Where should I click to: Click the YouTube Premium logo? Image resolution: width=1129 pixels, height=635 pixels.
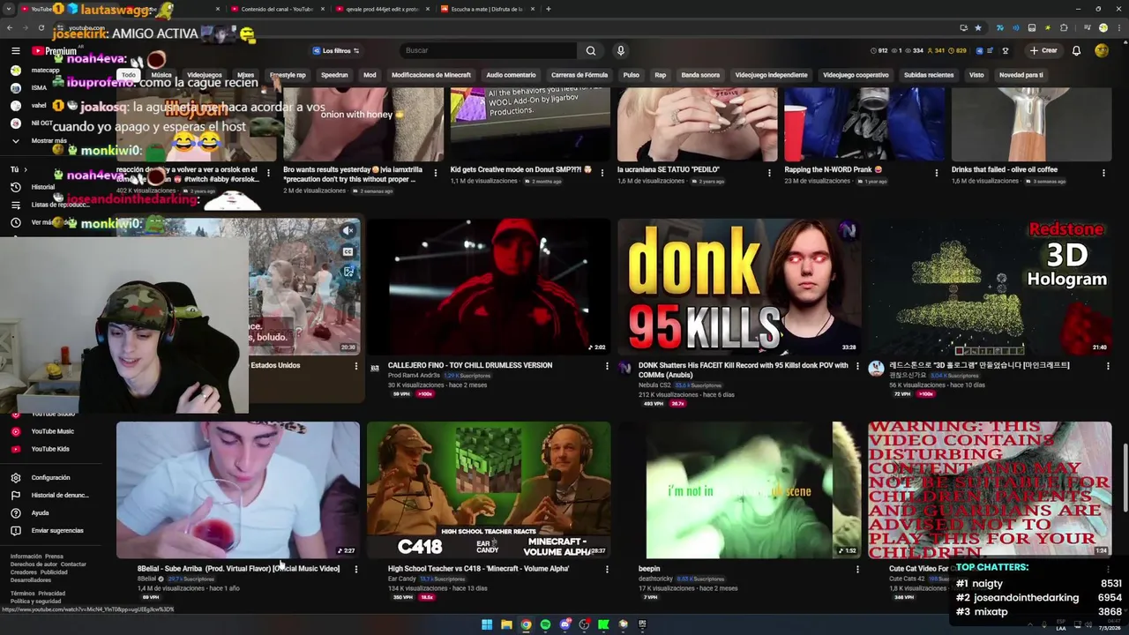coord(55,51)
